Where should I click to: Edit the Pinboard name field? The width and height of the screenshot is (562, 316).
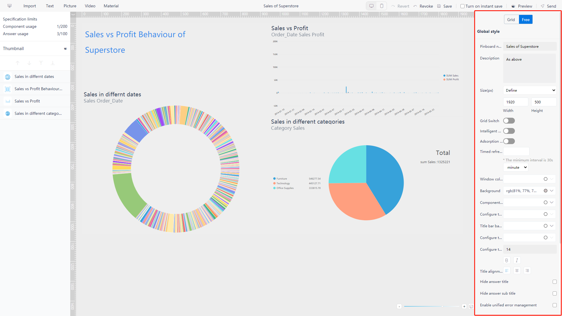[x=530, y=47]
